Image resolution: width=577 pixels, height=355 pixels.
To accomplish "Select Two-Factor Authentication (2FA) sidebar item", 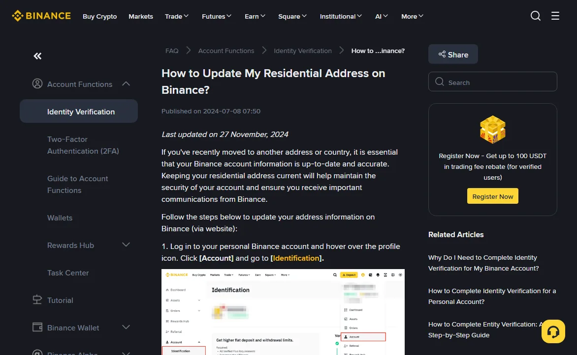I will [x=83, y=145].
